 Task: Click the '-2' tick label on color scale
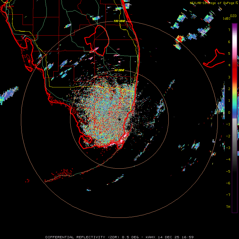coord(228,136)
